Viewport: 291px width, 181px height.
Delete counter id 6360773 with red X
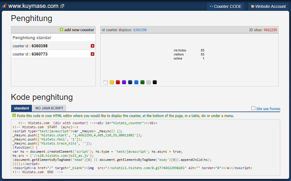(x=93, y=54)
